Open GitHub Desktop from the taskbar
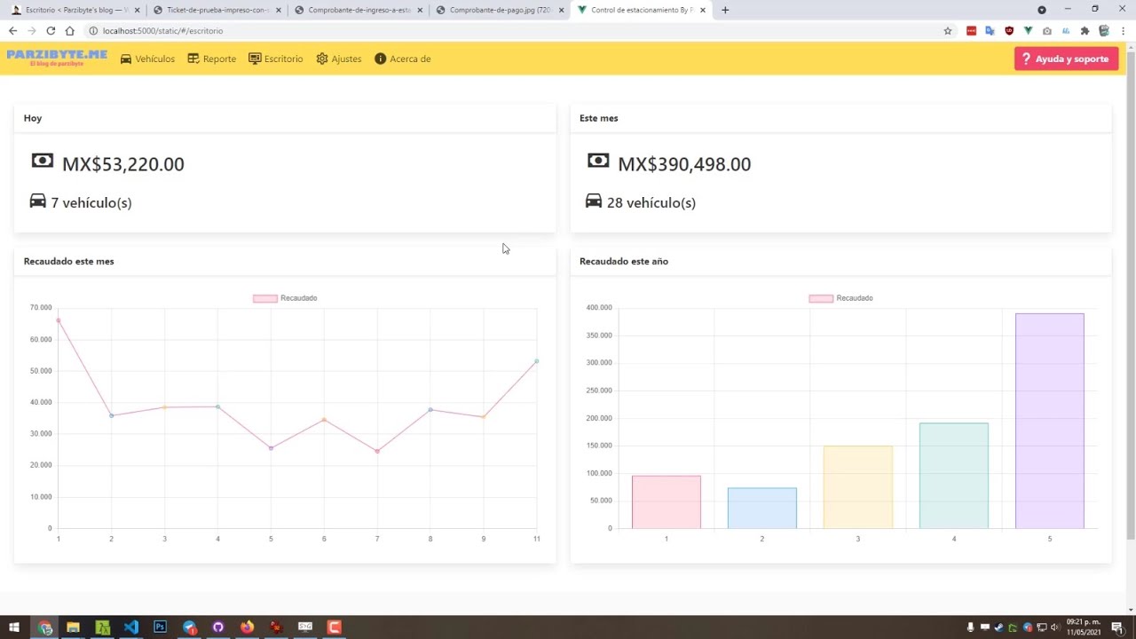The width and height of the screenshot is (1136, 639). (218, 627)
